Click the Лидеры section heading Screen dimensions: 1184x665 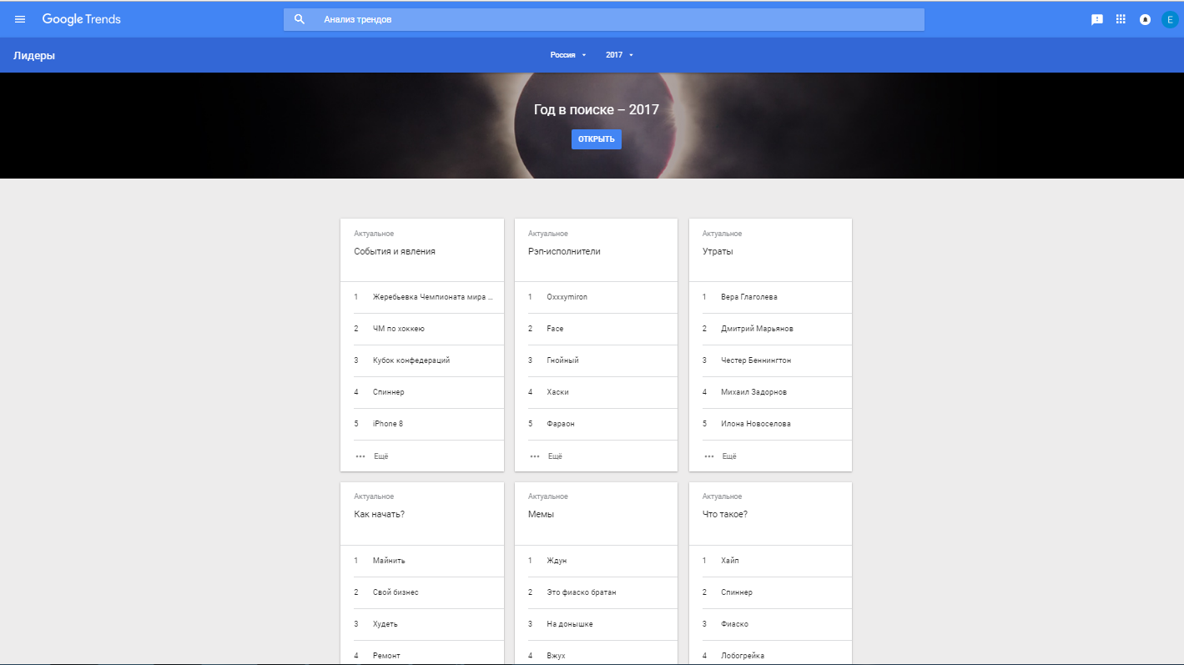point(34,56)
